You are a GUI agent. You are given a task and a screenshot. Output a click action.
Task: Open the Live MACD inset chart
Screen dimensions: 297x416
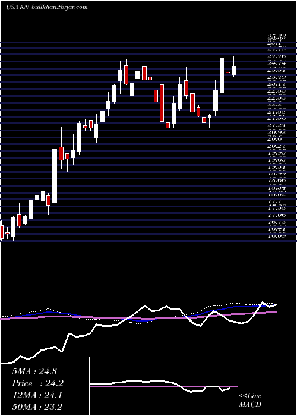coord(163,386)
